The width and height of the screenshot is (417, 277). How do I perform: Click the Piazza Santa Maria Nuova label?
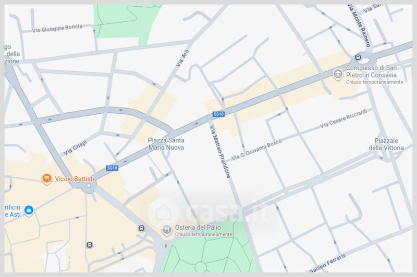tap(166, 143)
